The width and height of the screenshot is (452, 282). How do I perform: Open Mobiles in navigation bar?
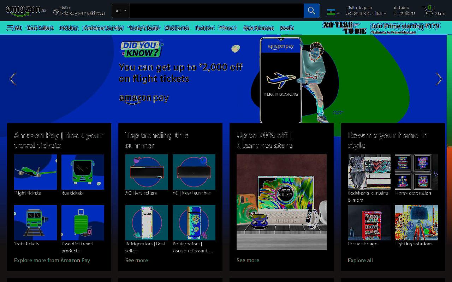[69, 28]
